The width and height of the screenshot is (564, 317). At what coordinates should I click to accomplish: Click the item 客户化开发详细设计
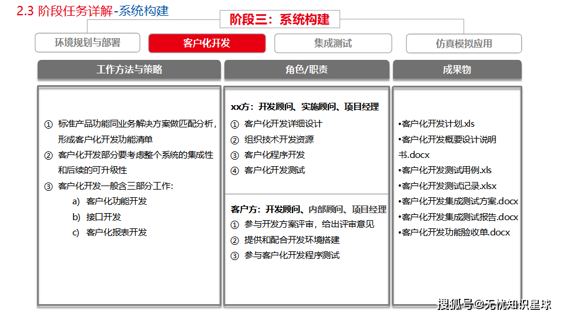pos(283,124)
